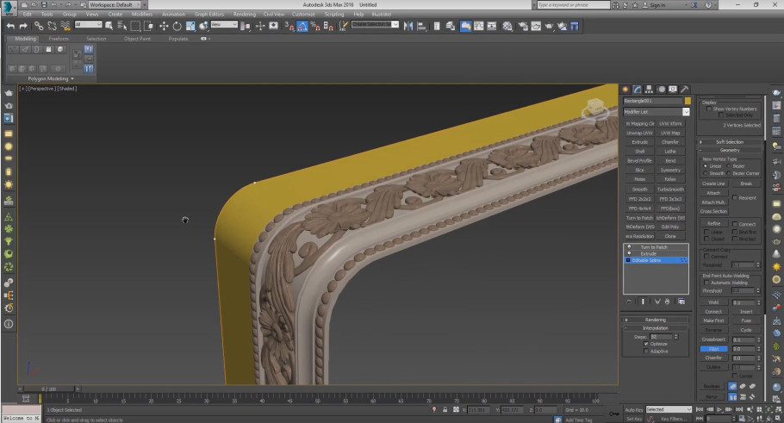Click Play Animation in playback controls
Screen dimensions: 784x423
pyautogui.click(x=719, y=409)
